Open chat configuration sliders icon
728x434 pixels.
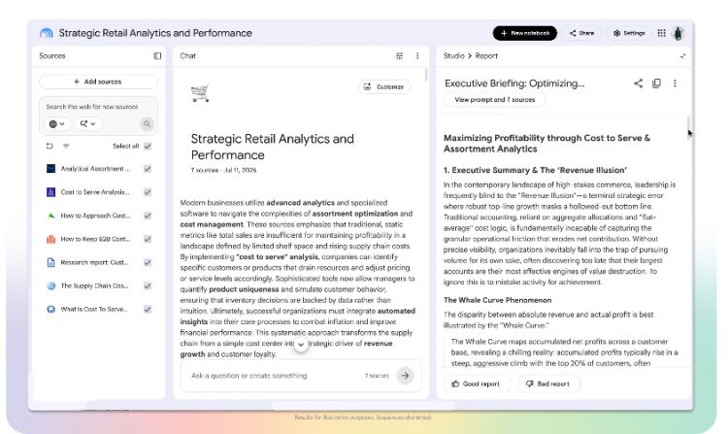point(399,55)
